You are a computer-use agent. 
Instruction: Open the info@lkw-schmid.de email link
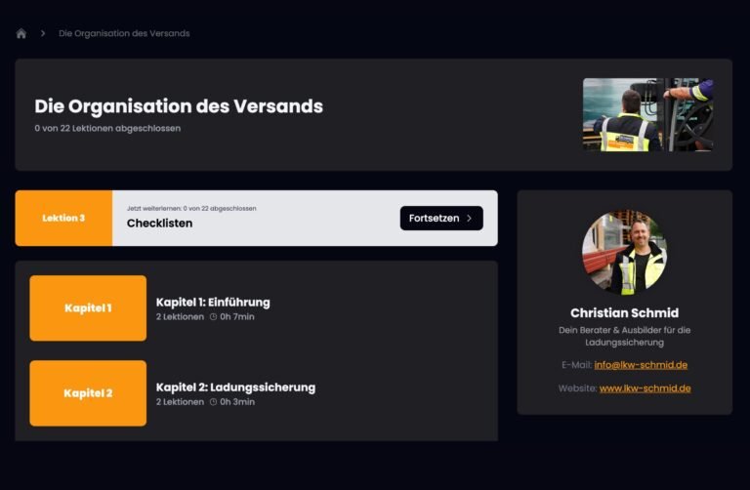coord(641,365)
